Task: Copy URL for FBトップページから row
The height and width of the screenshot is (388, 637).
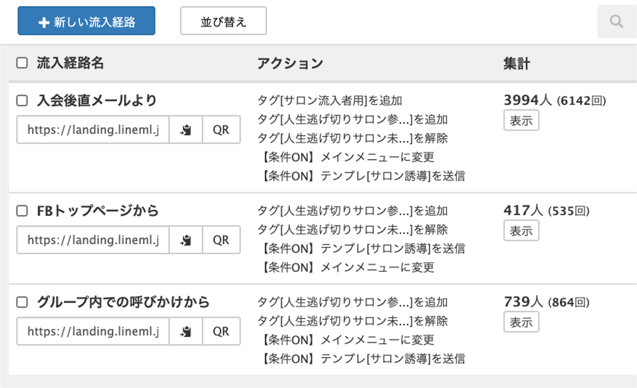Action: point(186,240)
